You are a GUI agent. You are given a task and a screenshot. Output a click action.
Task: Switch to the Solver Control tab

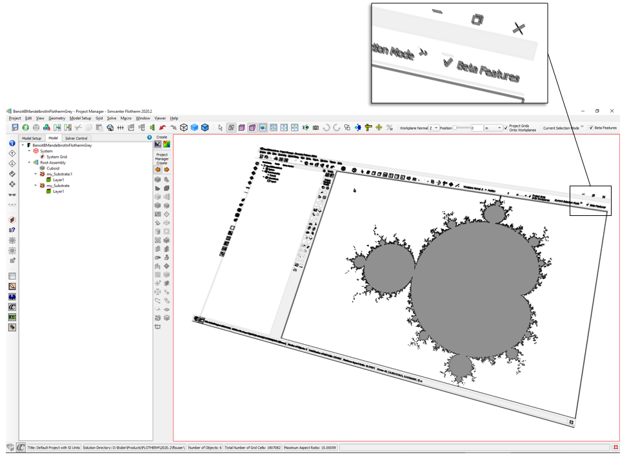click(76, 139)
